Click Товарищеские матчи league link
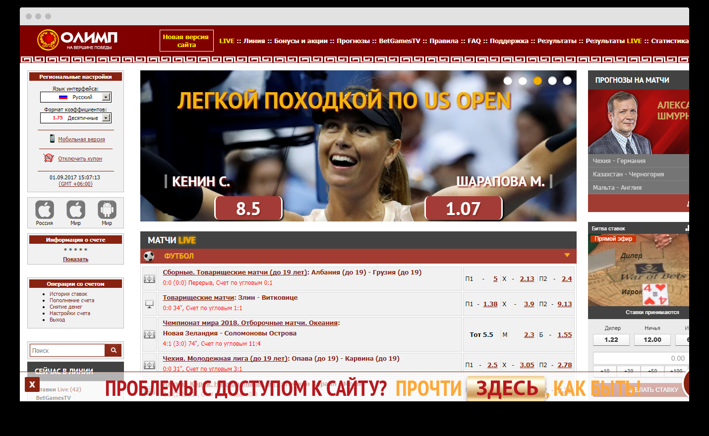 [198, 297]
